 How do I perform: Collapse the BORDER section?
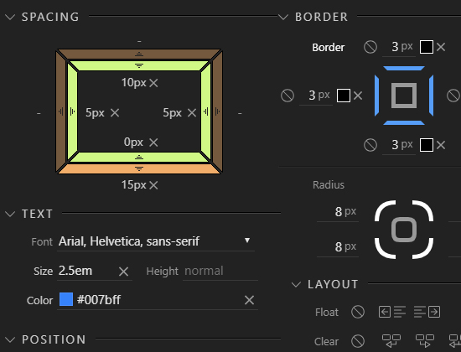coord(283,17)
